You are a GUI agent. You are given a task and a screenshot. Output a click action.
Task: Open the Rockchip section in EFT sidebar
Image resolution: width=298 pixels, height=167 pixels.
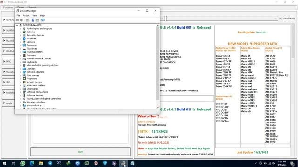click(8, 93)
